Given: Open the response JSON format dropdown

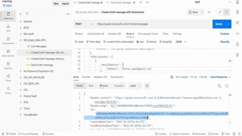Looking at the screenshot, I should pyautogui.click(x=135, y=86).
